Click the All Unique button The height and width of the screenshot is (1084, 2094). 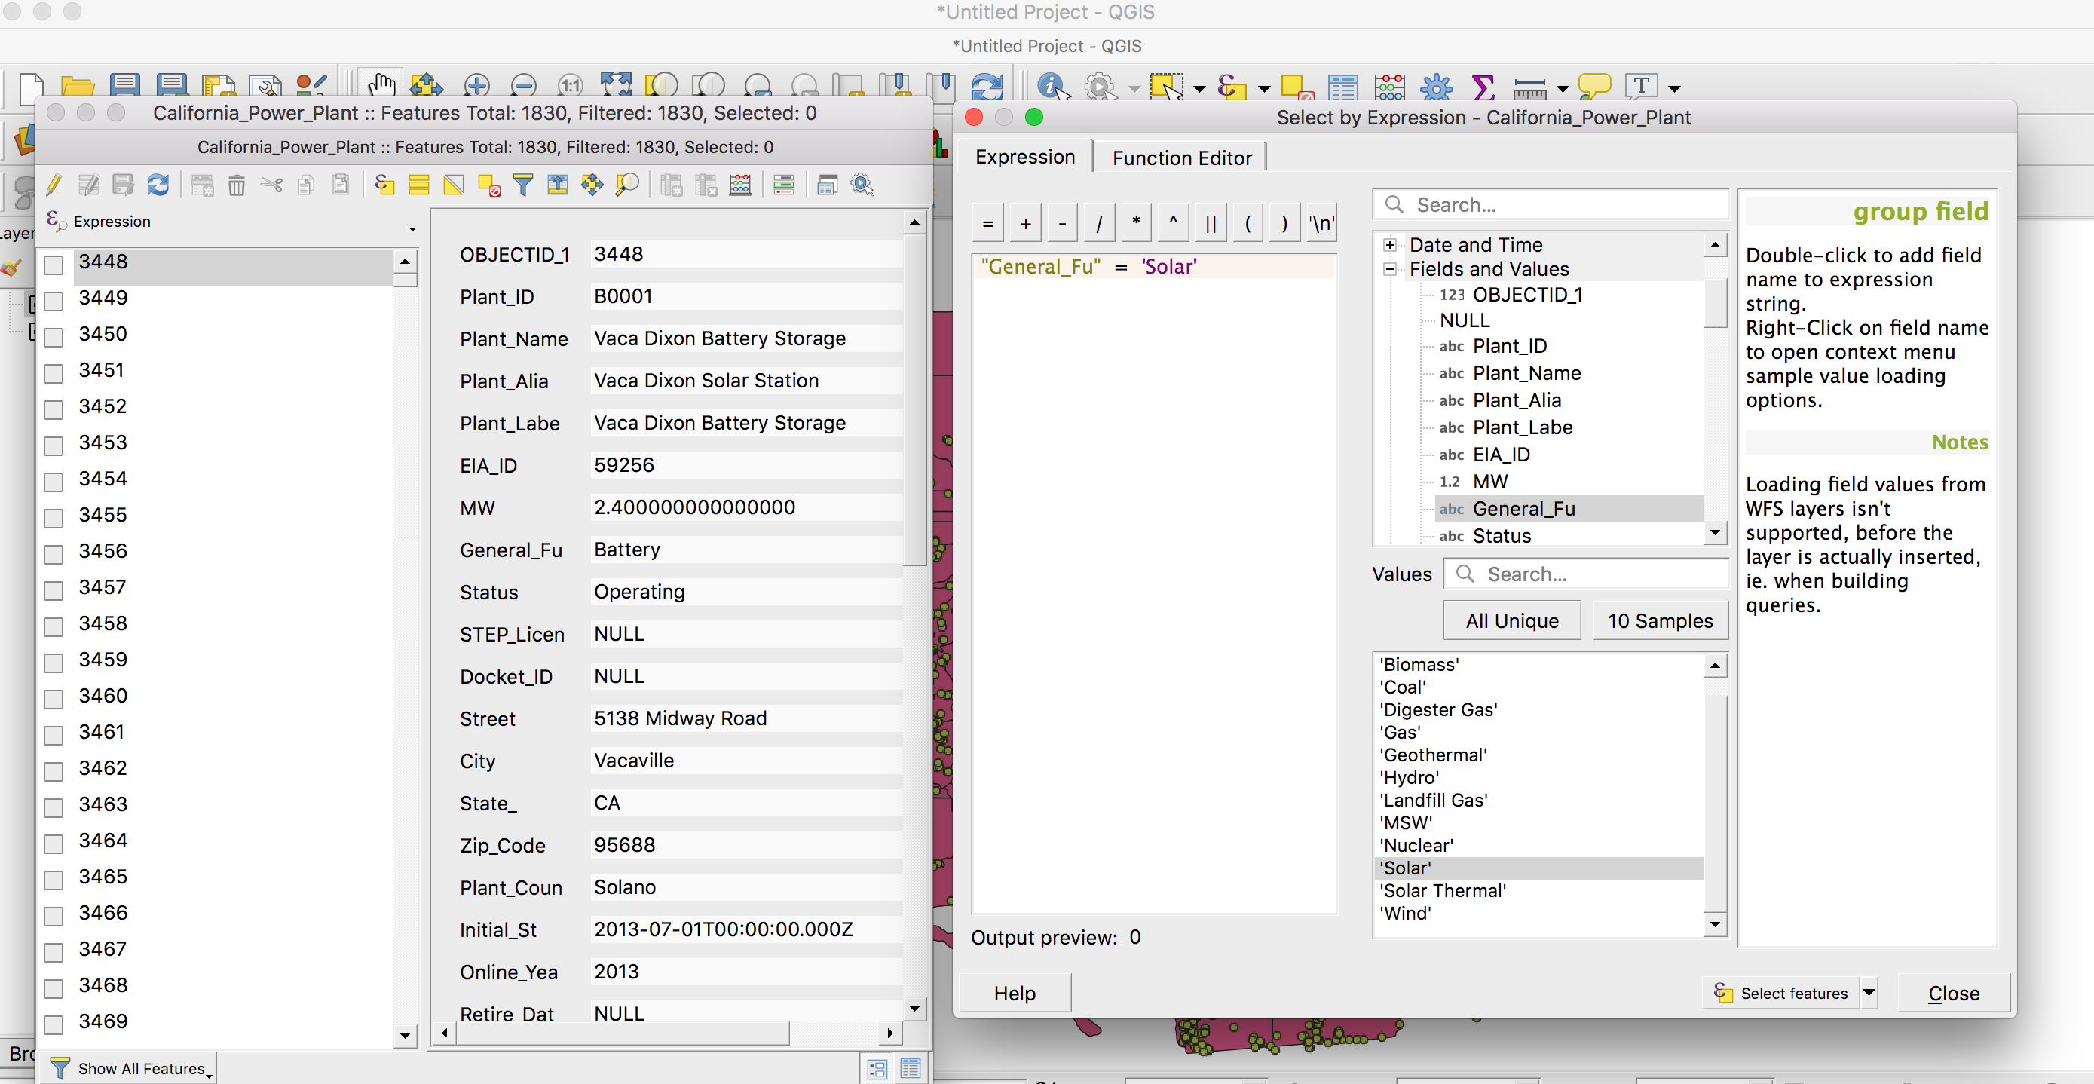[x=1511, y=620]
